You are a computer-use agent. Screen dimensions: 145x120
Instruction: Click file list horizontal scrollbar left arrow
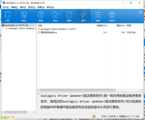click(x=38, y=90)
